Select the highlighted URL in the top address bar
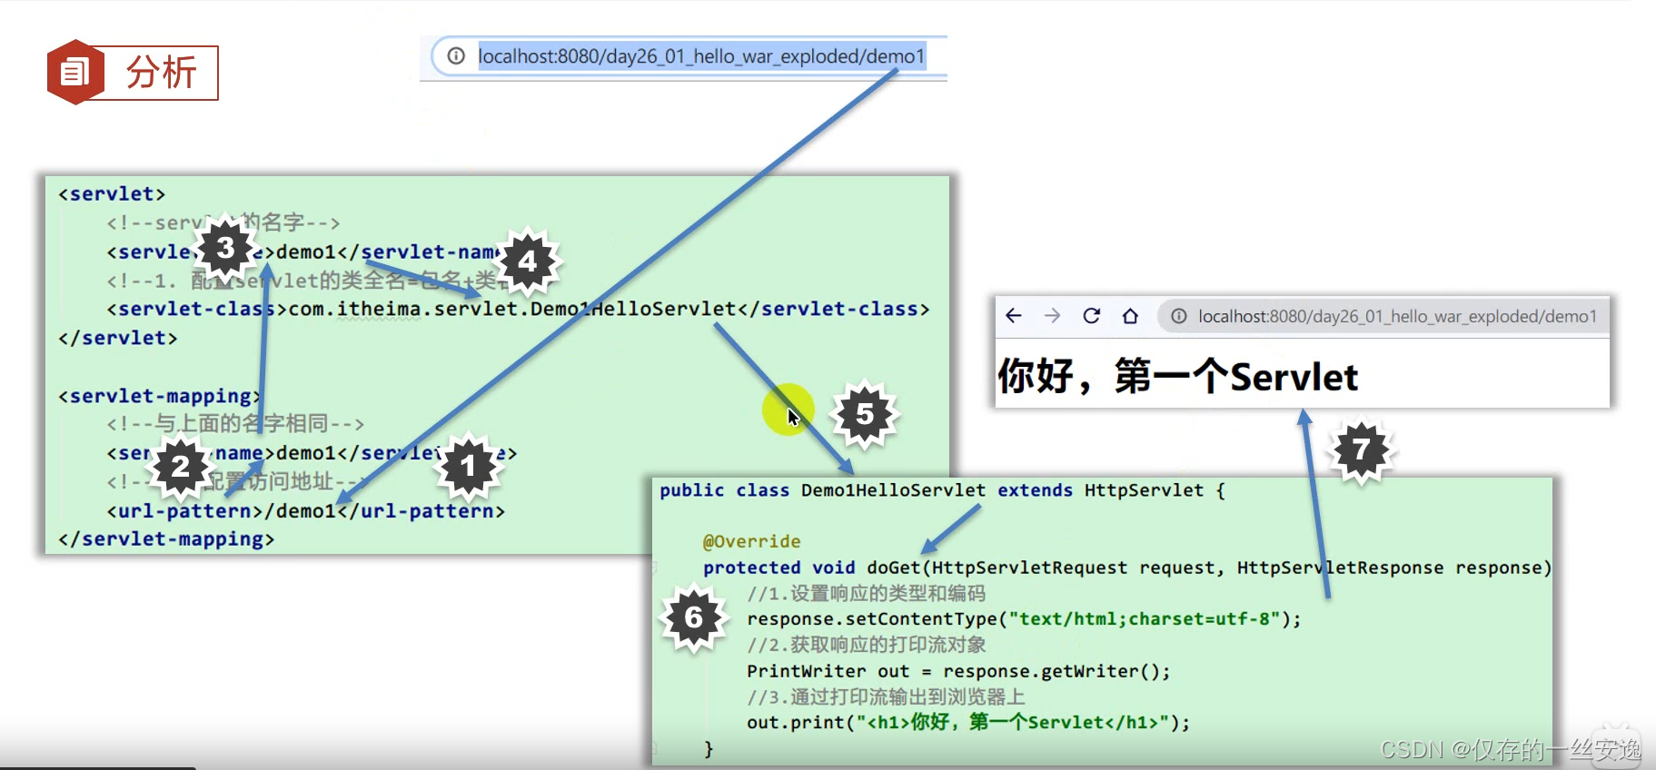Viewport: 1656px width, 770px height. 701,56
